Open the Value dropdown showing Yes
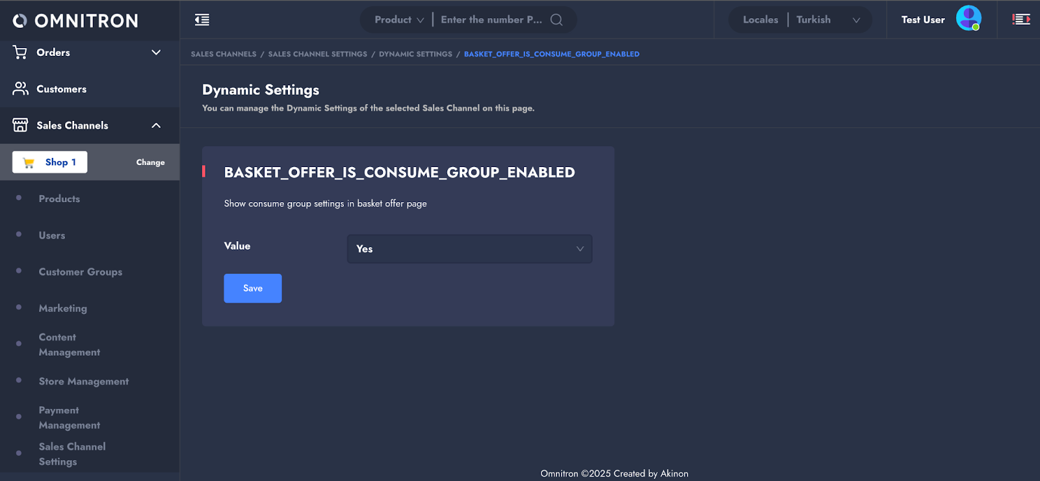This screenshot has width=1040, height=481. [x=469, y=249]
